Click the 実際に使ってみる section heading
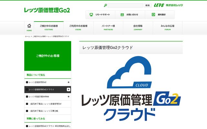Image resolution: width=207 pixels, height=129 pixels. (x=36, y=119)
